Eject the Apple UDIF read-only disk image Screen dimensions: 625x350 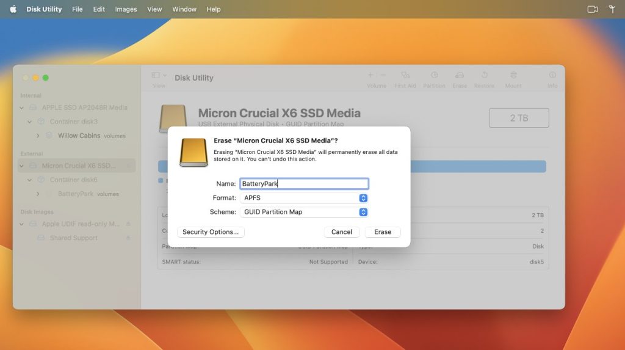click(x=128, y=224)
